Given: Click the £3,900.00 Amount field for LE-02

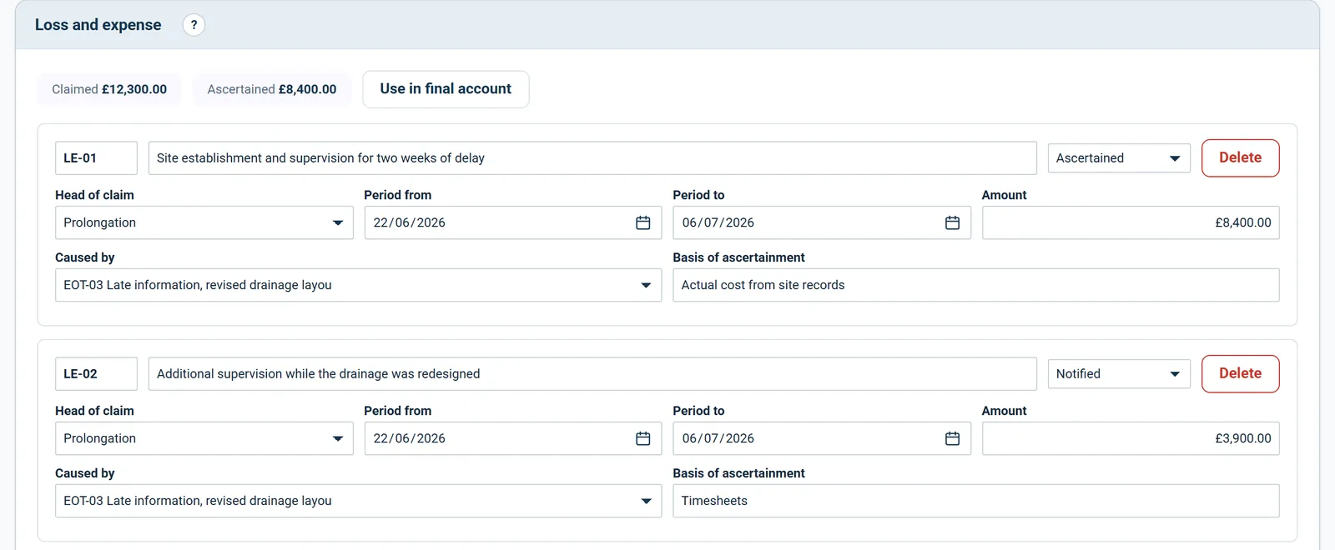Looking at the screenshot, I should (1131, 438).
